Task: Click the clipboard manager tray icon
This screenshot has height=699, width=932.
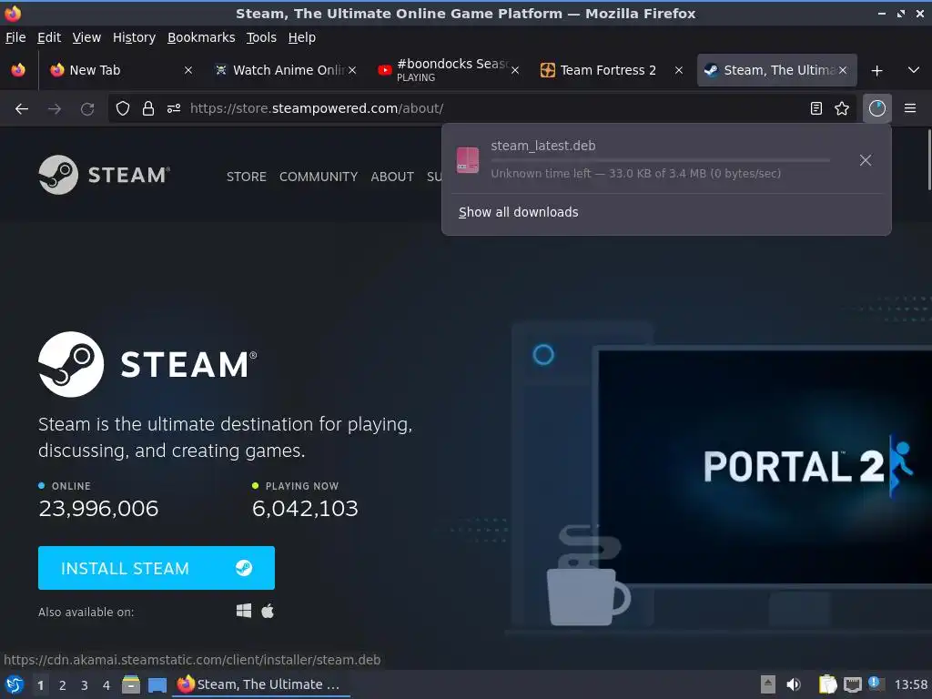Action: click(827, 684)
